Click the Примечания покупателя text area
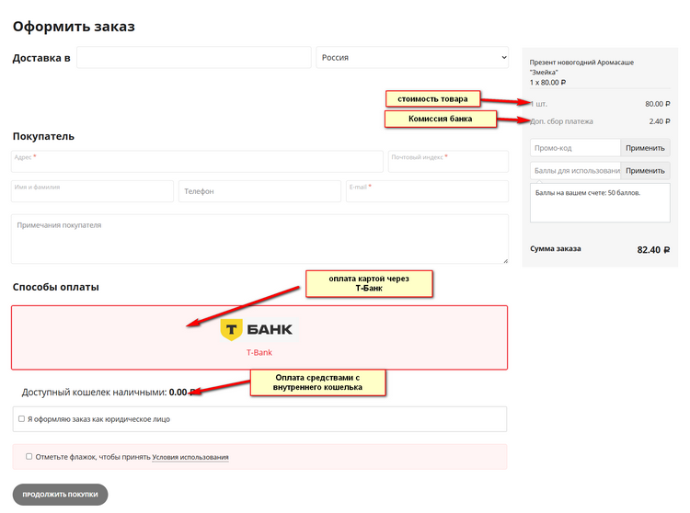 (259, 240)
